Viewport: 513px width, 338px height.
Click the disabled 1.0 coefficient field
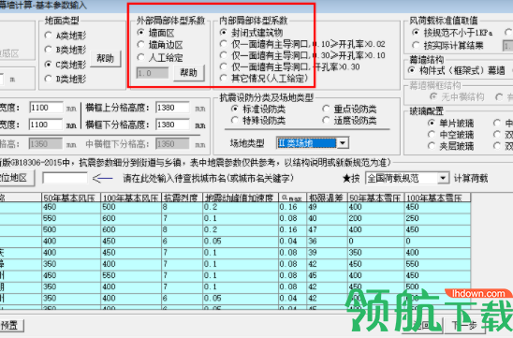coord(153,73)
